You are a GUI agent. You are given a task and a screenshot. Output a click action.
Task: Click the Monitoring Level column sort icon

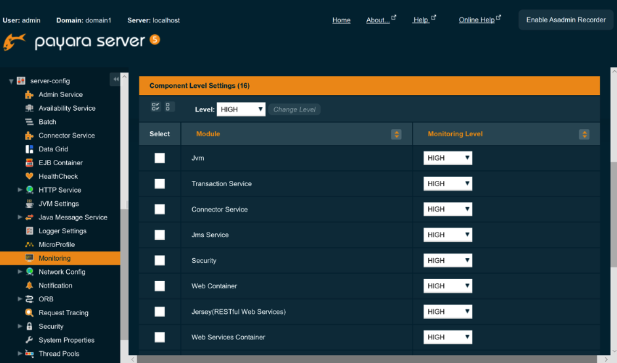[x=584, y=134]
